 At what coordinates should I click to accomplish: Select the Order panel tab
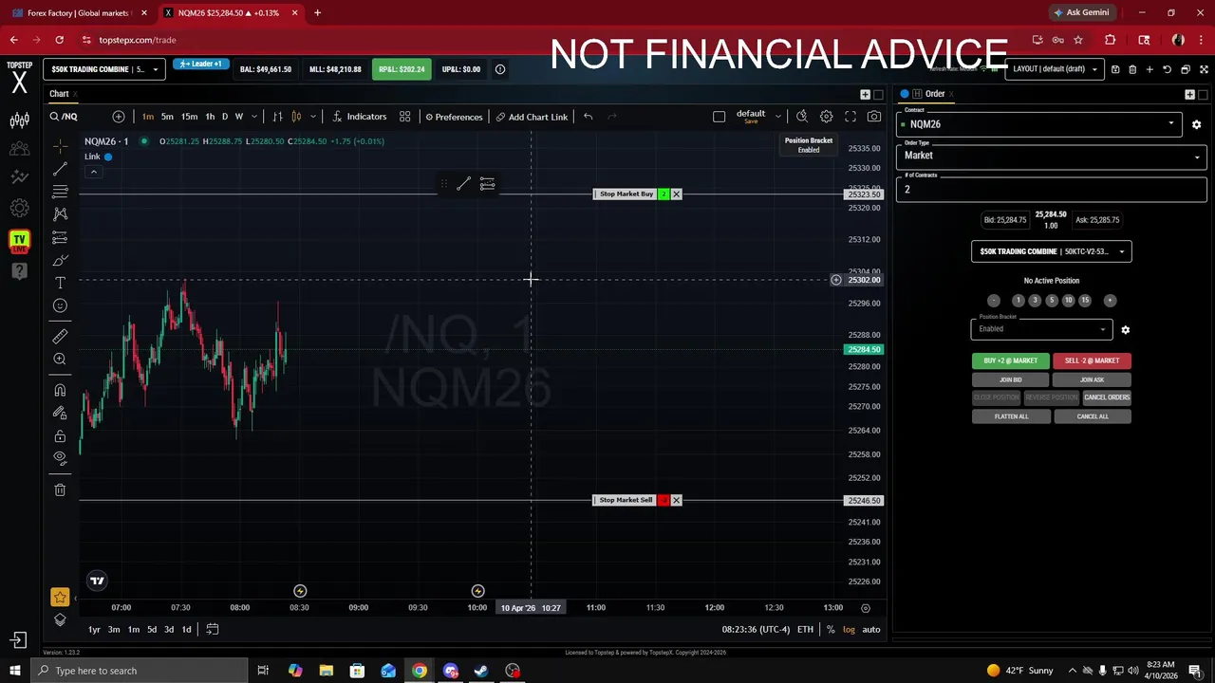coord(935,94)
